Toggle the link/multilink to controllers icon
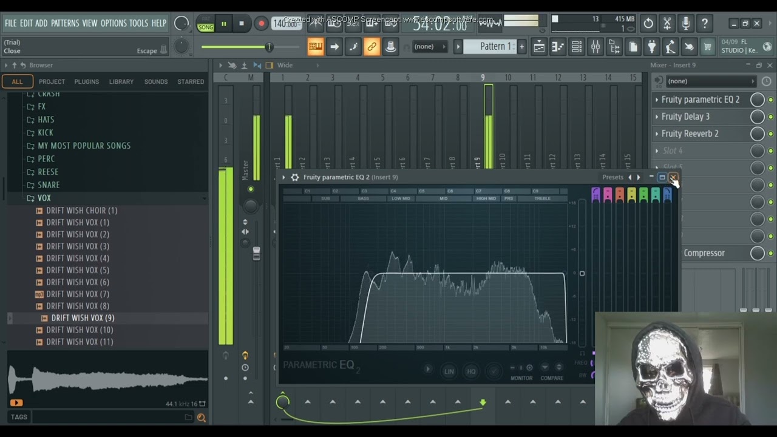The height and width of the screenshot is (437, 777). coord(372,47)
